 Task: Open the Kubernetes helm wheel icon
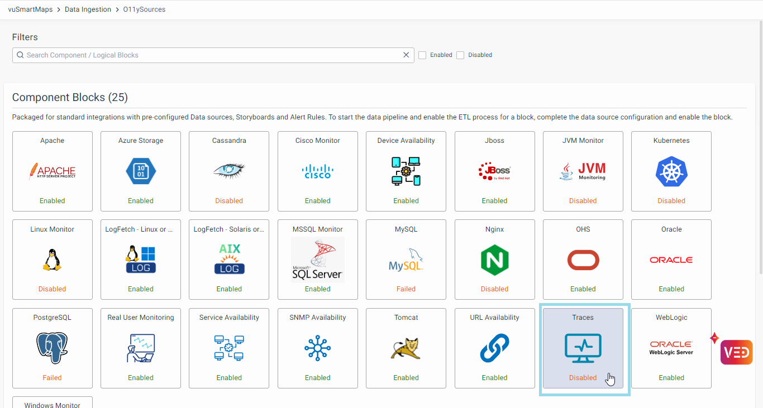(x=671, y=171)
